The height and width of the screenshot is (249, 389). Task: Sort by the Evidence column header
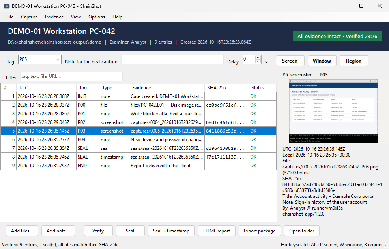click(167, 88)
